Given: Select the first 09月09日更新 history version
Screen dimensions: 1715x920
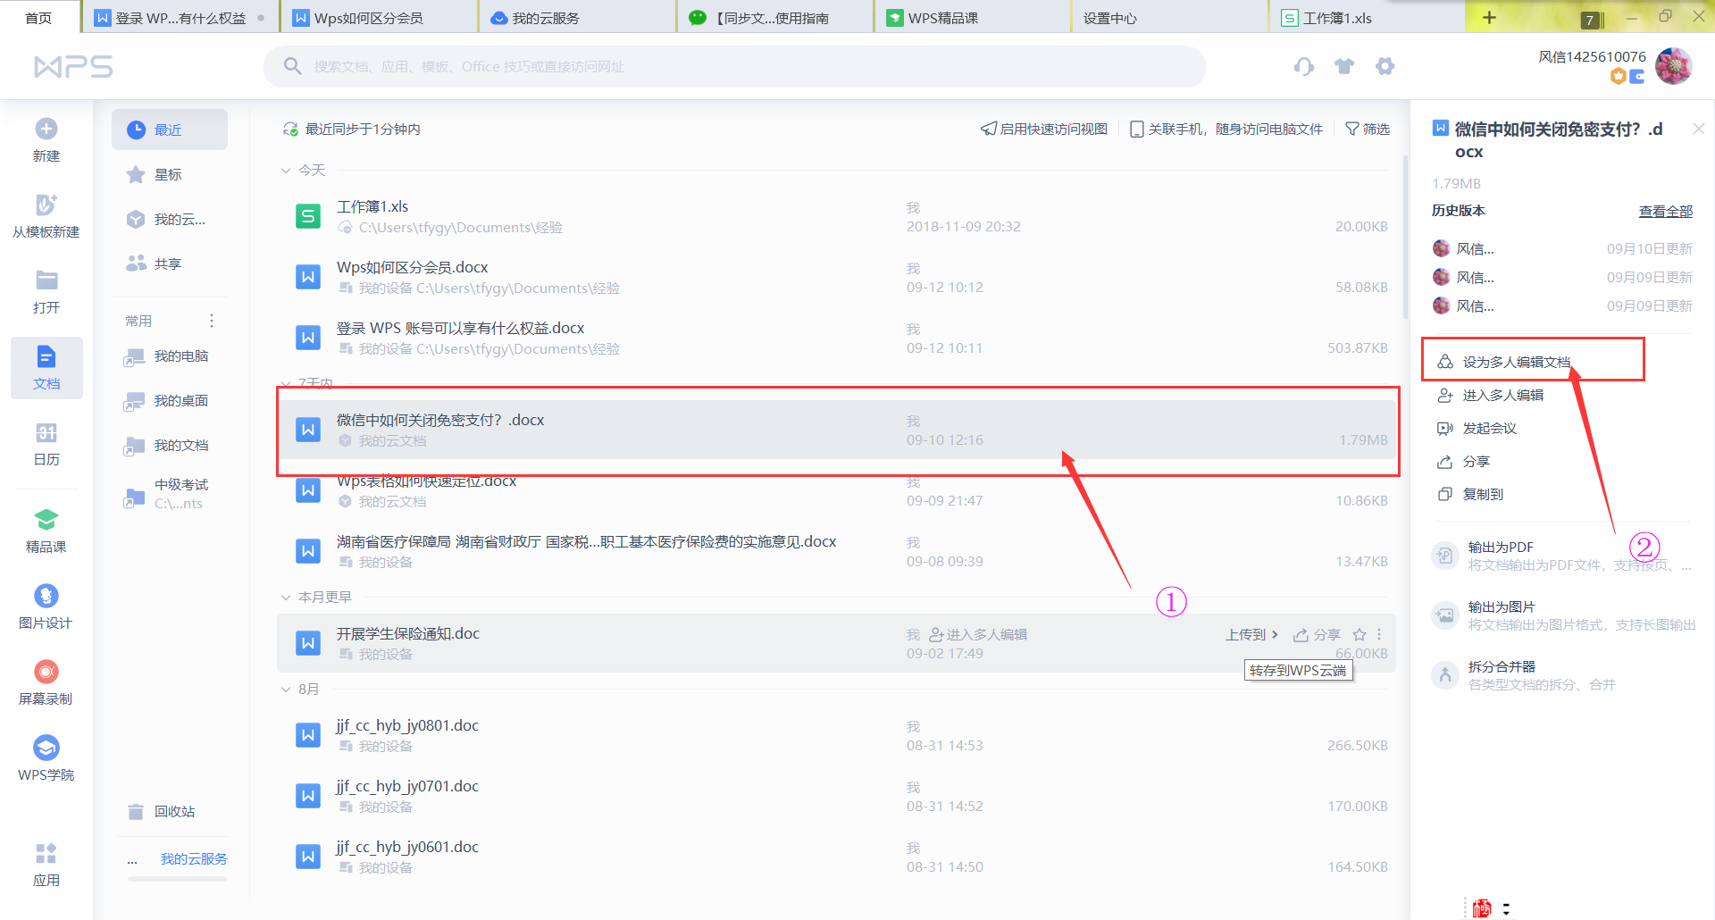Looking at the screenshot, I should pyautogui.click(x=1562, y=278).
